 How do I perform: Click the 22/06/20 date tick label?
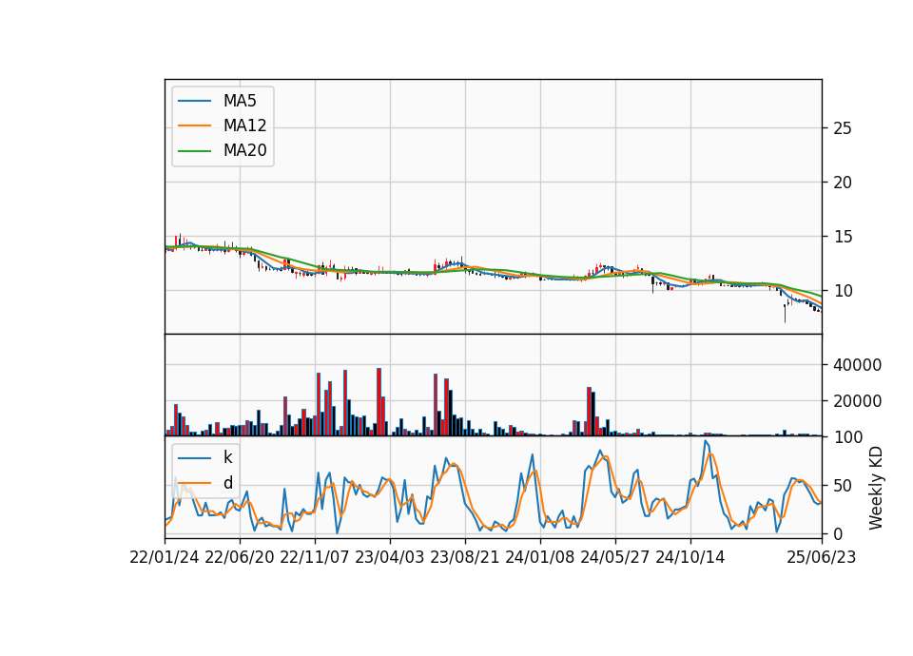coord(240,557)
